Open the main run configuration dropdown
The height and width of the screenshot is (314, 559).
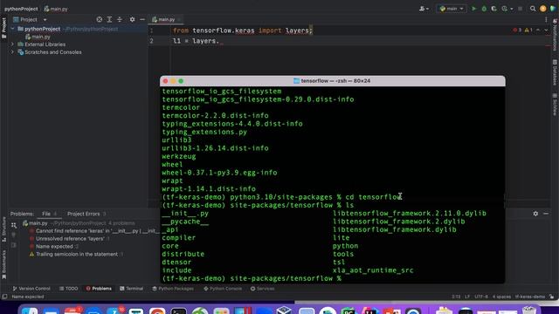[452, 9]
